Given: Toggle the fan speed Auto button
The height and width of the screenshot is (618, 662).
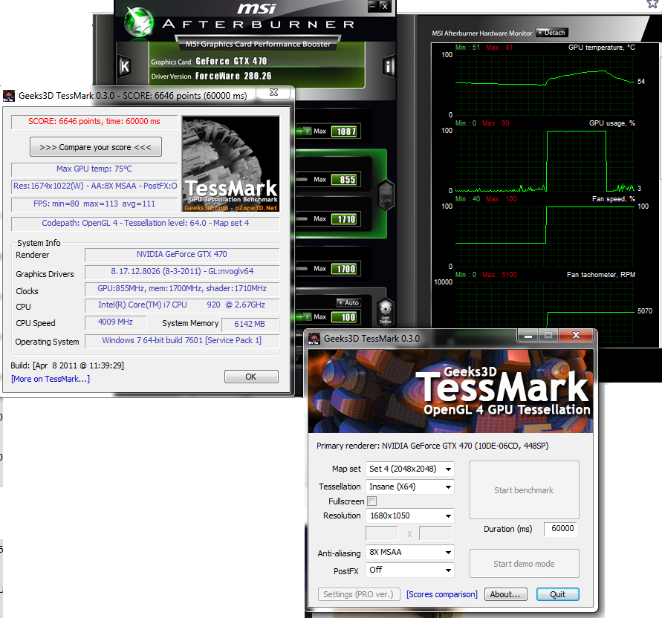Looking at the screenshot, I should tap(348, 302).
